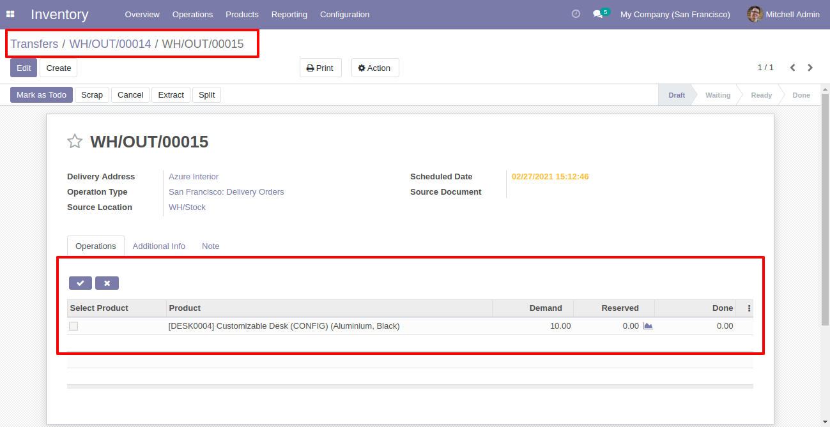The width and height of the screenshot is (830, 427).
Task: Click the X cancel selection button
Action: coord(107,283)
